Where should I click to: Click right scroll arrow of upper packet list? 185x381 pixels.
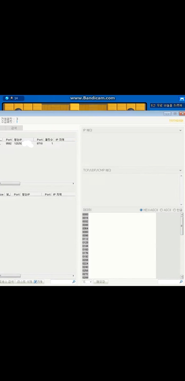73,184
